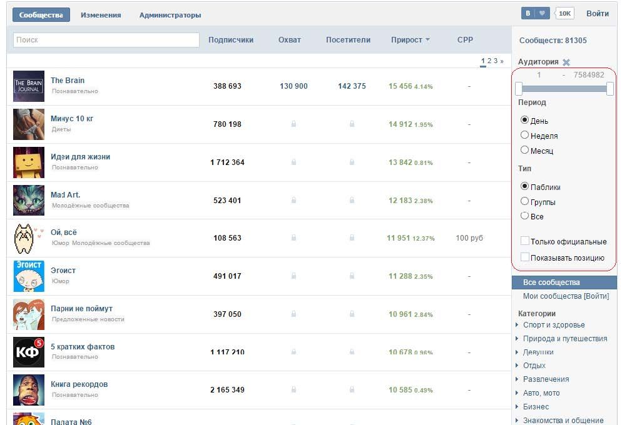Open the 5 кратких фактов КФ avatar

coord(29,352)
